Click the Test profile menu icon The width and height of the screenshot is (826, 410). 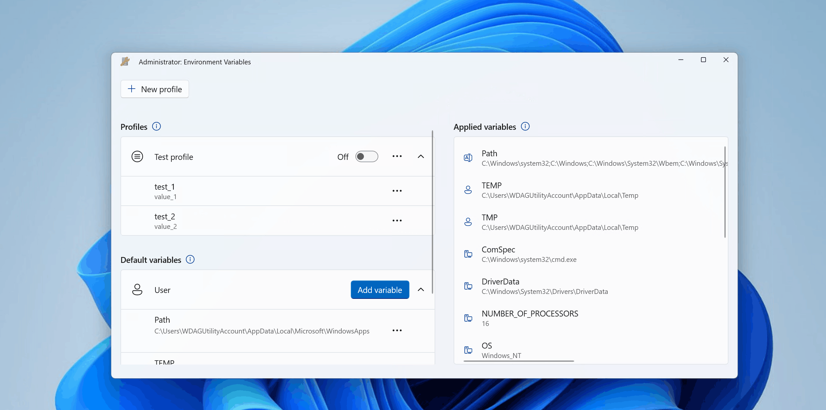click(x=397, y=156)
